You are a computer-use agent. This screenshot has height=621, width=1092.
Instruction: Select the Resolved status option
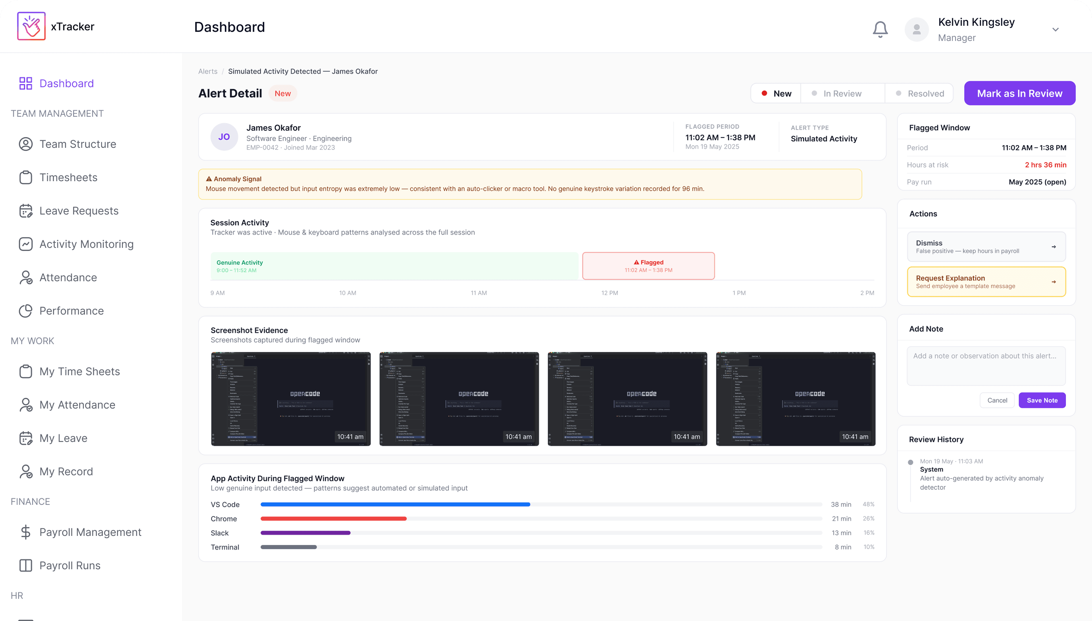click(919, 93)
